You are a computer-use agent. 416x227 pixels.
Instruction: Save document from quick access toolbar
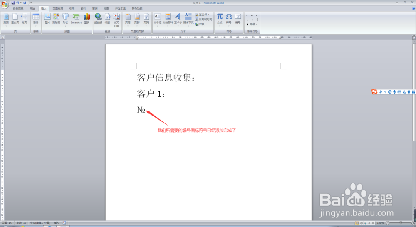tap(13, 2)
